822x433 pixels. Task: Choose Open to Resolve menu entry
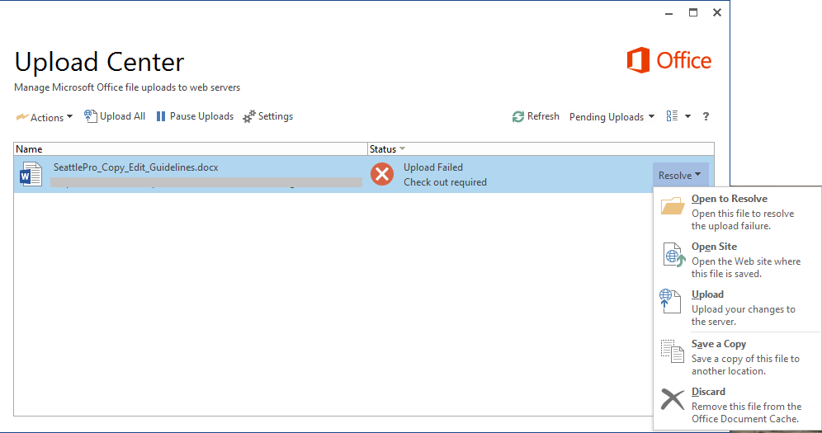point(737,211)
